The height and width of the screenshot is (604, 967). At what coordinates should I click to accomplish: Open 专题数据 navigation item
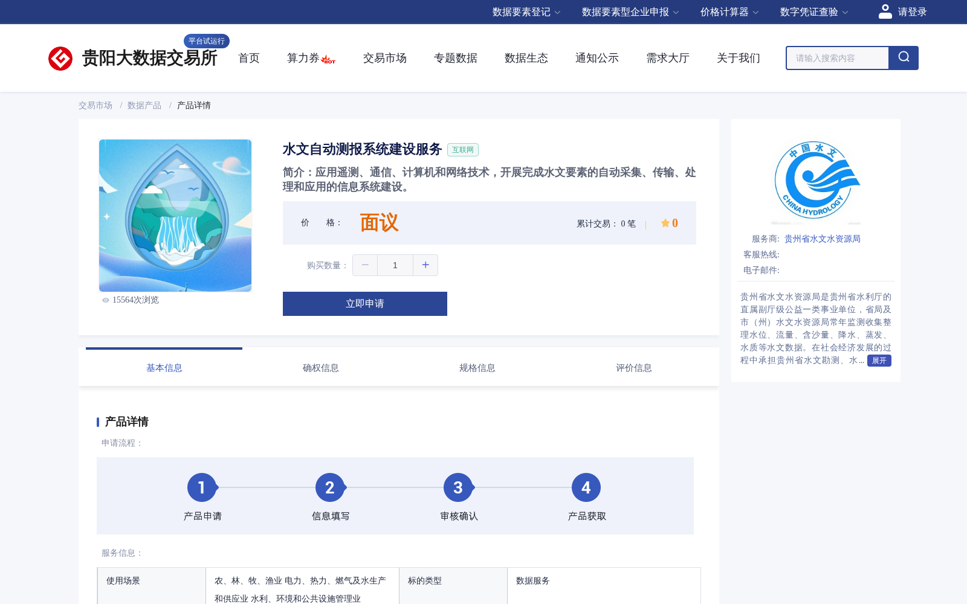[x=456, y=58]
